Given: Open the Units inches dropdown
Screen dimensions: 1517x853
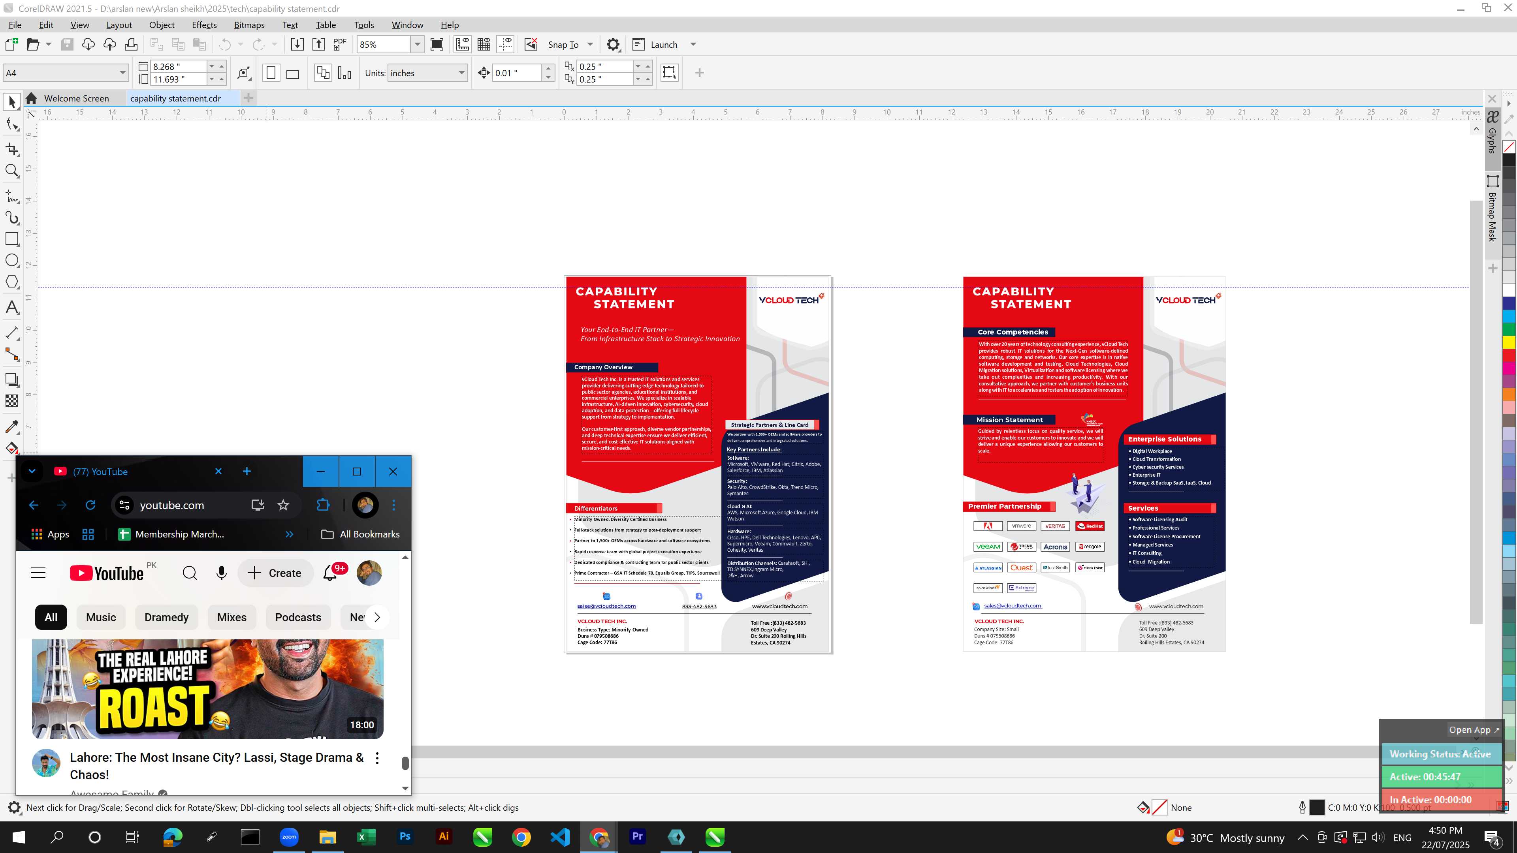Looking at the screenshot, I should point(462,73).
